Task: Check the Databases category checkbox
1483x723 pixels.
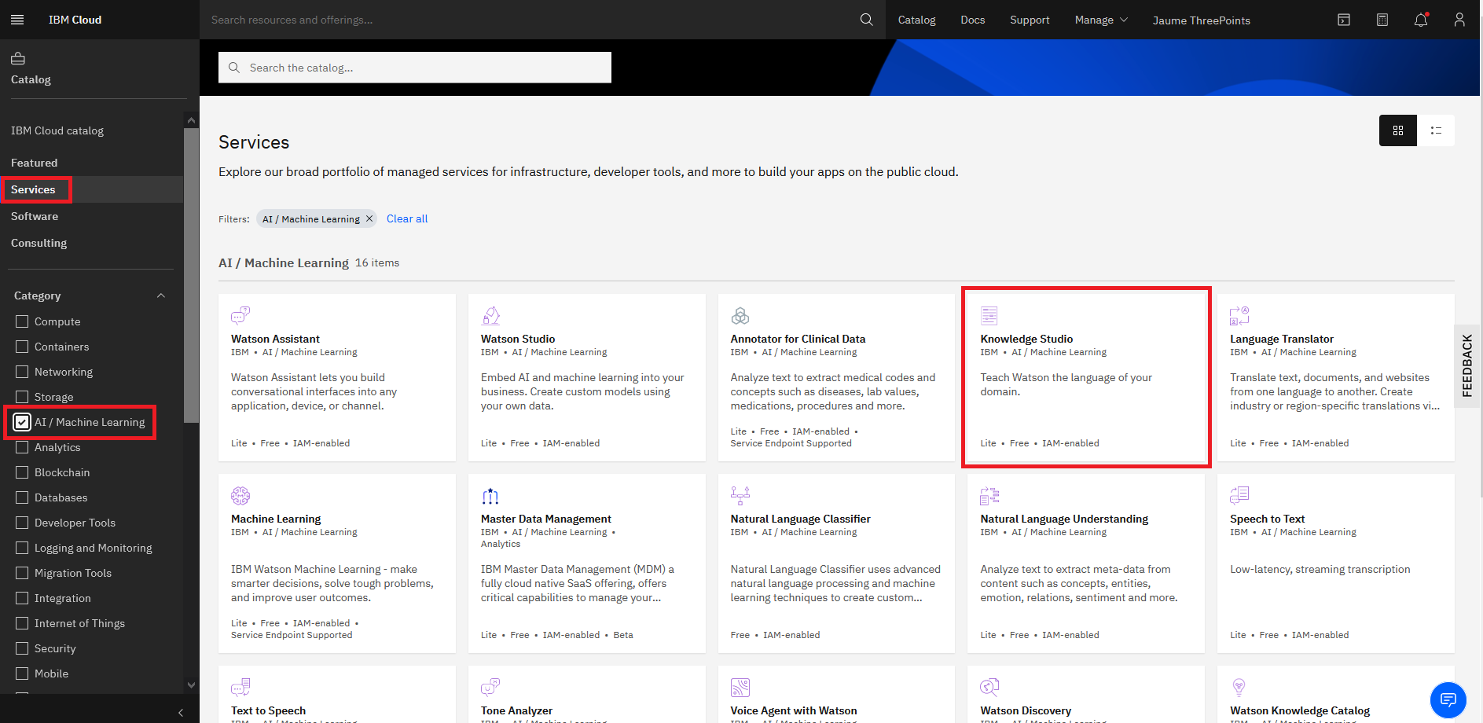Action: [22, 497]
